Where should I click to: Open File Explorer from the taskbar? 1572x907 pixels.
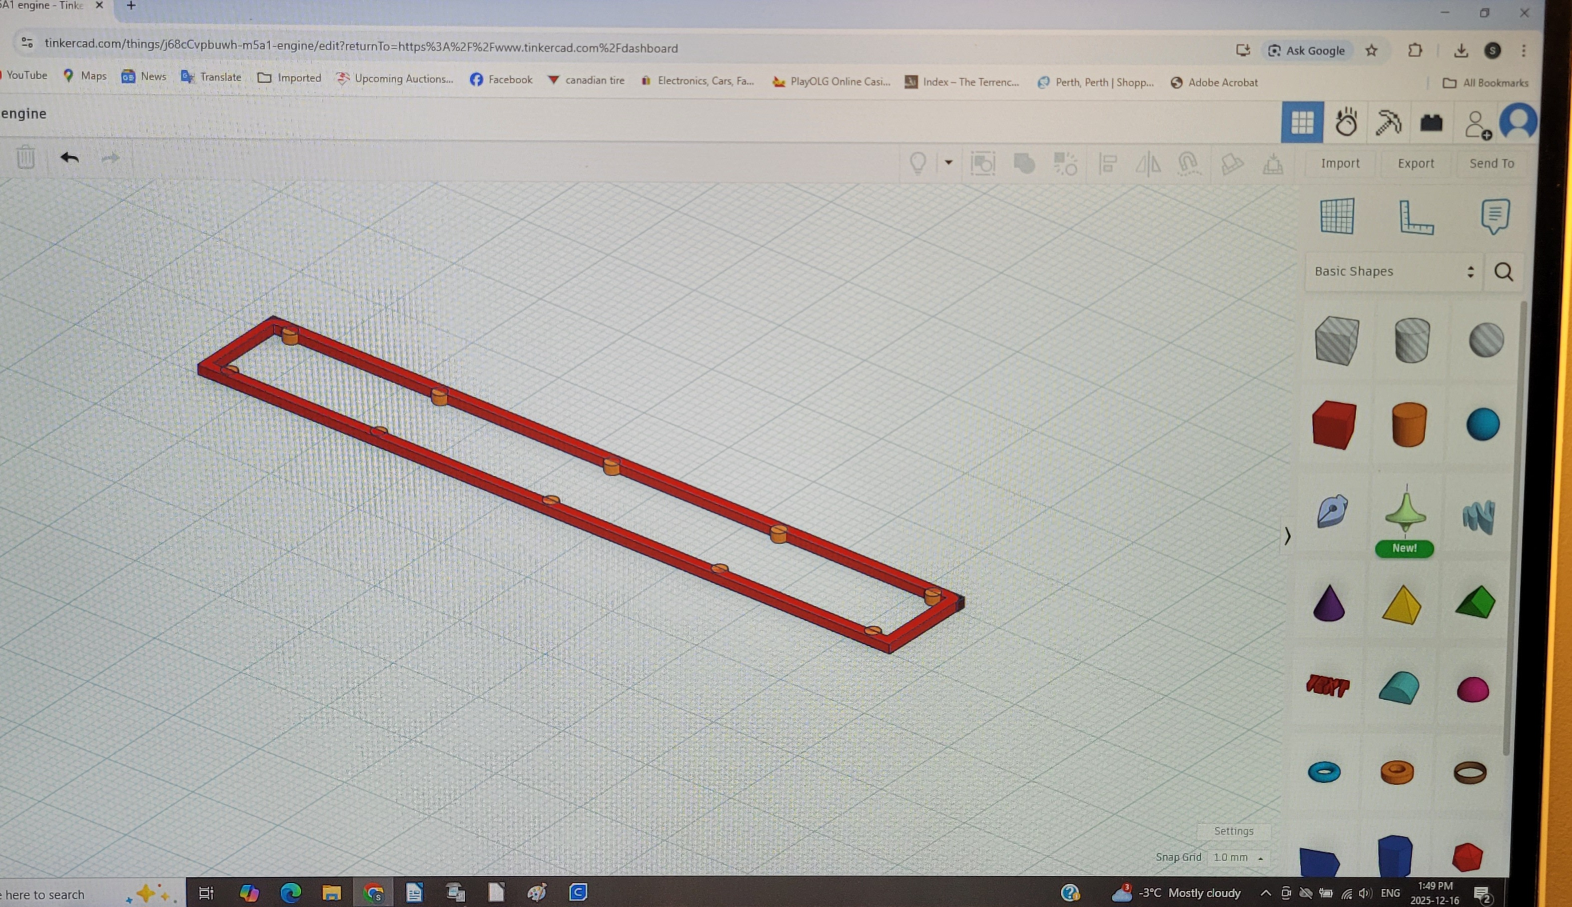click(331, 893)
